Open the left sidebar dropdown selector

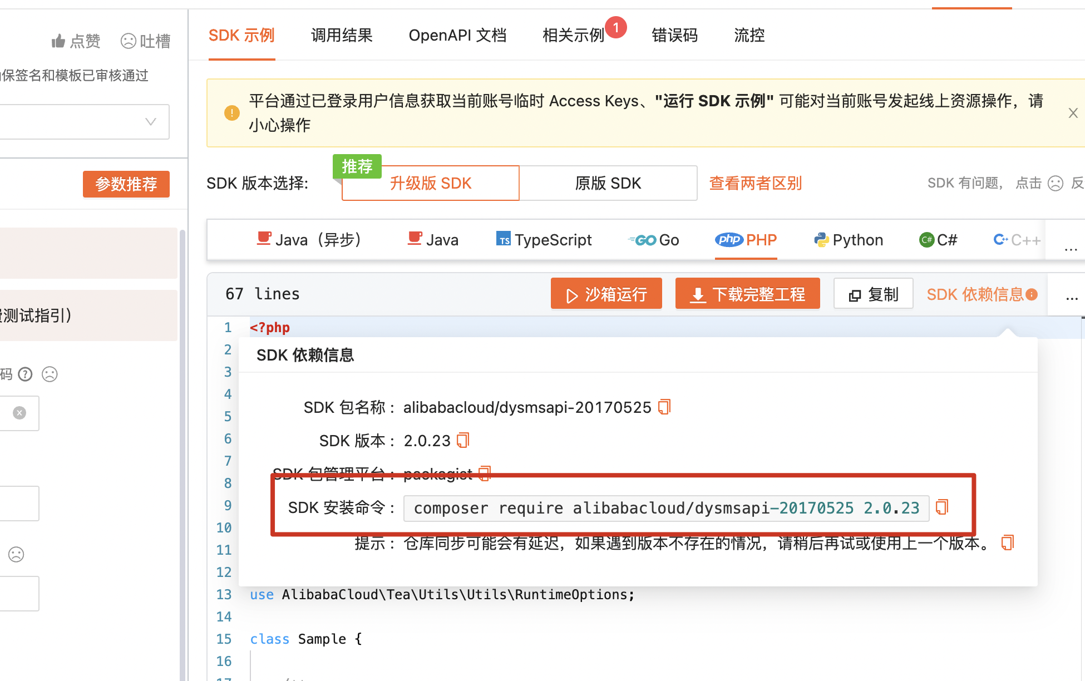(x=150, y=121)
